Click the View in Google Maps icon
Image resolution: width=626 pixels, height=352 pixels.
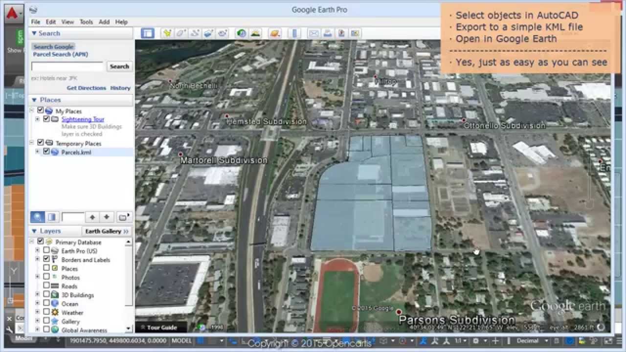pos(355,33)
